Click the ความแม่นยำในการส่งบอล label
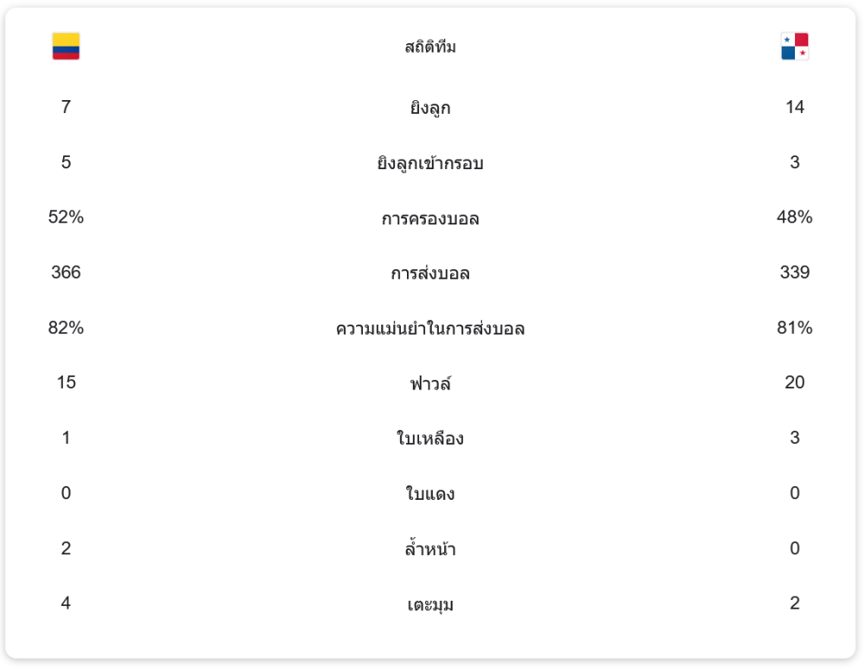The height and width of the screenshot is (669, 864). pyautogui.click(x=430, y=329)
